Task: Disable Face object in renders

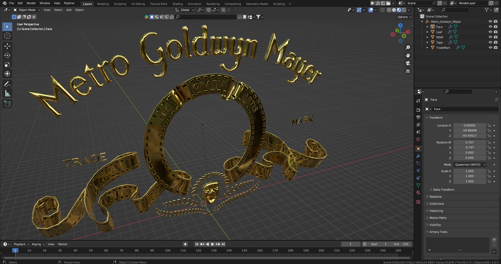Action: coord(496,27)
